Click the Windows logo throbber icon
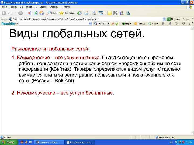 click(x=190, y=7)
